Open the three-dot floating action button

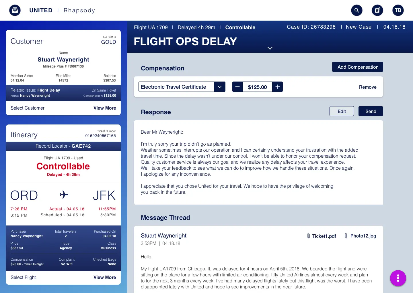point(398,278)
